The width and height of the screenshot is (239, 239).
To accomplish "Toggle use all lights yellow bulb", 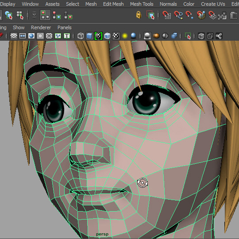I will (125, 36).
